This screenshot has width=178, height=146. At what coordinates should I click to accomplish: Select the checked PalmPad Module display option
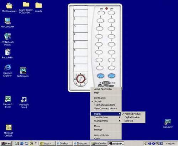click(x=133, y=114)
